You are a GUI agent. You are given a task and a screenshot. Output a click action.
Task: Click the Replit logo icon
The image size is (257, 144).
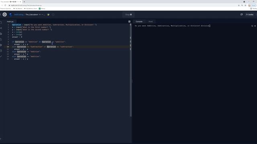tap(4, 14)
